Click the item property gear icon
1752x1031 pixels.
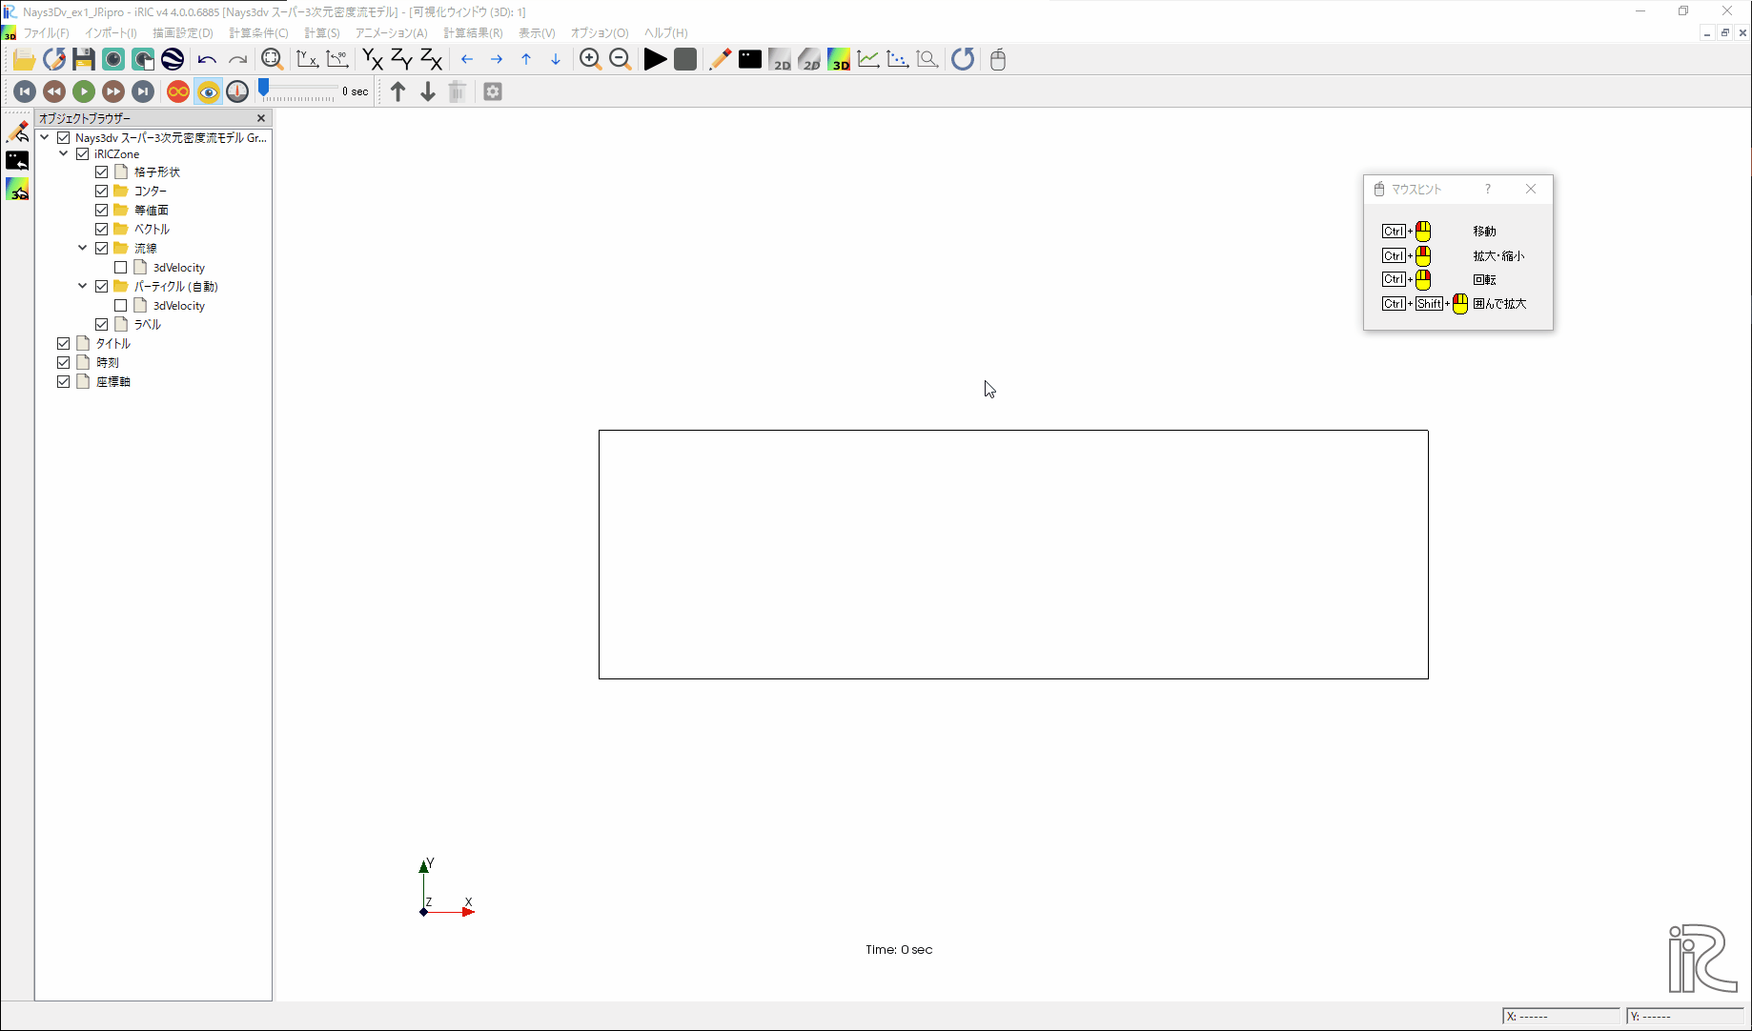(493, 91)
